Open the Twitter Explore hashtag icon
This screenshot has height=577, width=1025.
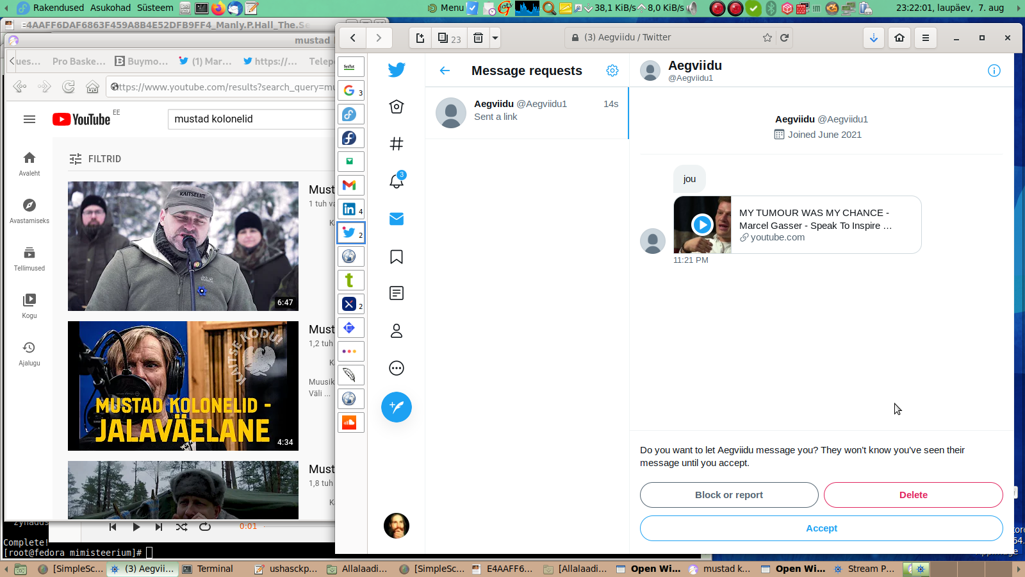(397, 144)
